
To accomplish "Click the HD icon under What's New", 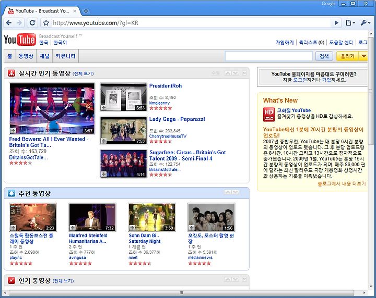I will click(x=268, y=114).
